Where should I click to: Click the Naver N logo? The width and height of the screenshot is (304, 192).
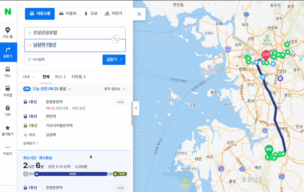coord(8,12)
